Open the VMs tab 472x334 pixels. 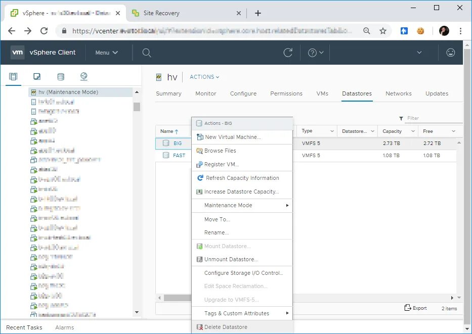coord(322,93)
